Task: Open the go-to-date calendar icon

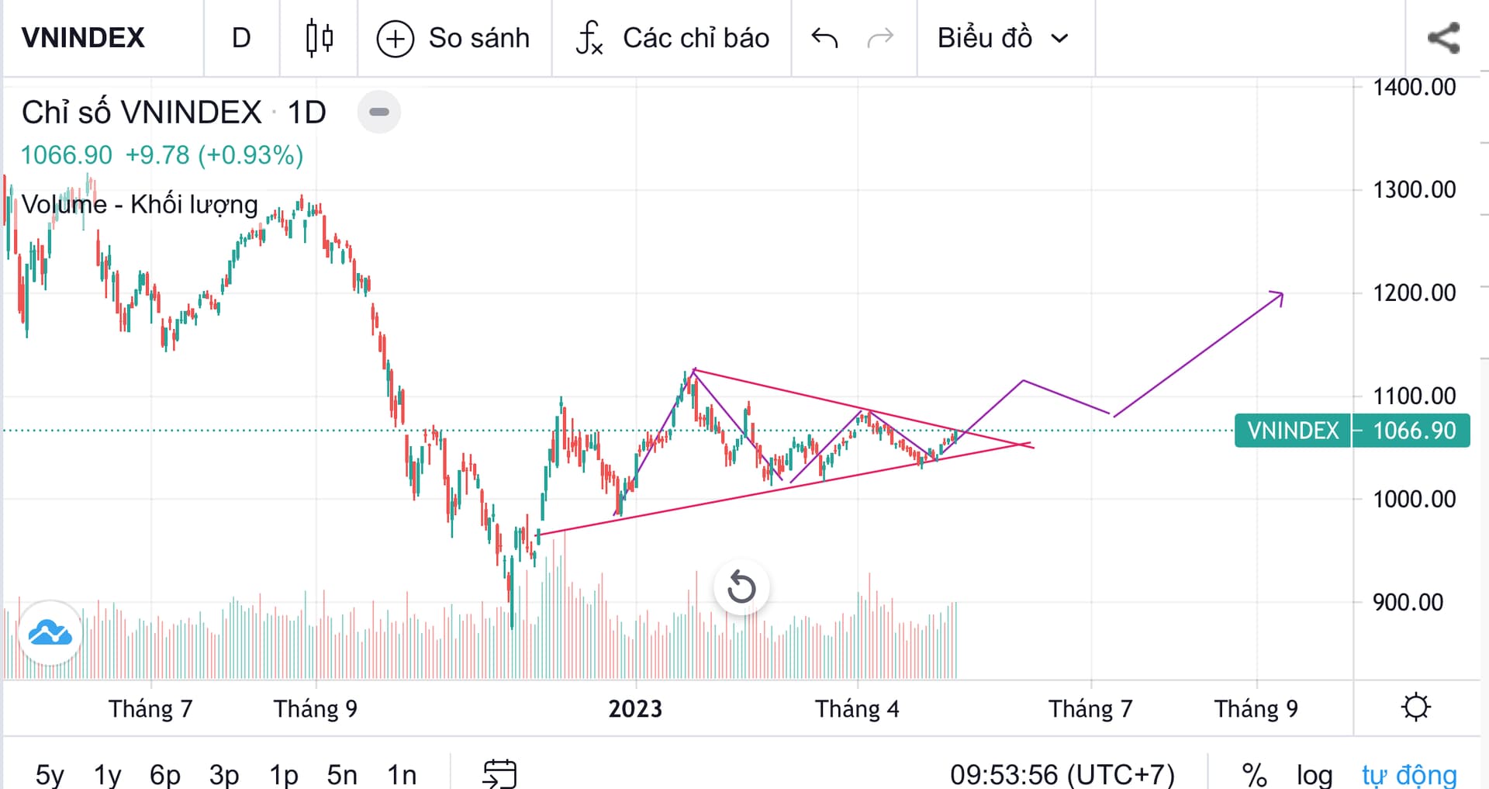Action: click(x=499, y=773)
